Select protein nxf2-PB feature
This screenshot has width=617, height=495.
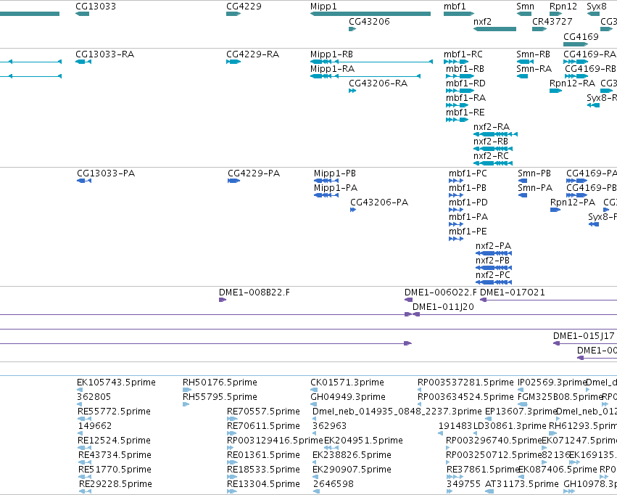(494, 268)
